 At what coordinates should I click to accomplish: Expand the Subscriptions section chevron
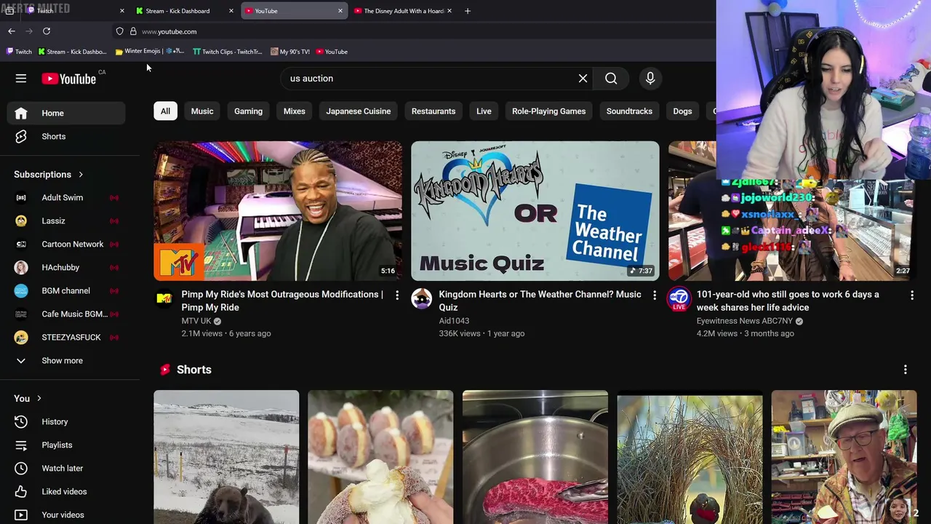81,175
